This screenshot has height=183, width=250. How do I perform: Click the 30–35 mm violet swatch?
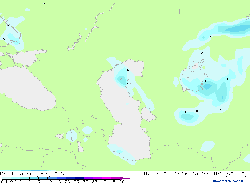pyautogui.click(x=89, y=178)
